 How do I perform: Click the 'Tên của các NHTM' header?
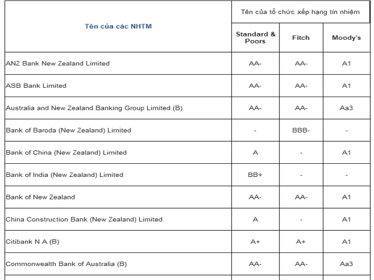[118, 26]
